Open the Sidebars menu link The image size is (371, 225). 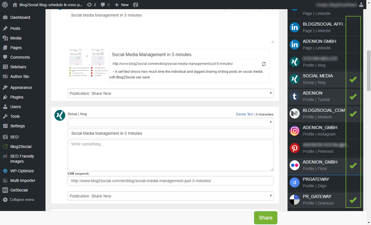[18, 67]
